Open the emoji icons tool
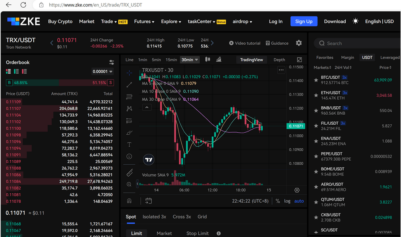Viewport: 401px width, 237px height. pos(130,157)
